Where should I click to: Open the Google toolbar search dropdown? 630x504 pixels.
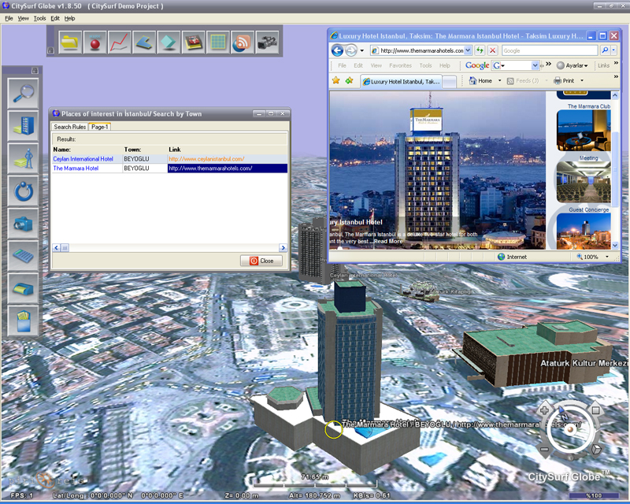tap(535, 65)
